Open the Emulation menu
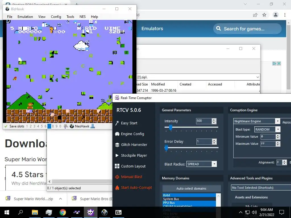This screenshot has width=291, height=218. click(25, 17)
